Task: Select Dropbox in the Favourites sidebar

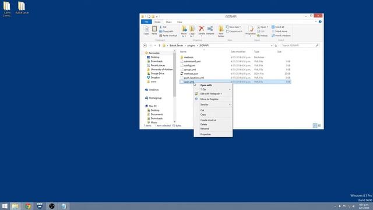Action: (x=155, y=78)
